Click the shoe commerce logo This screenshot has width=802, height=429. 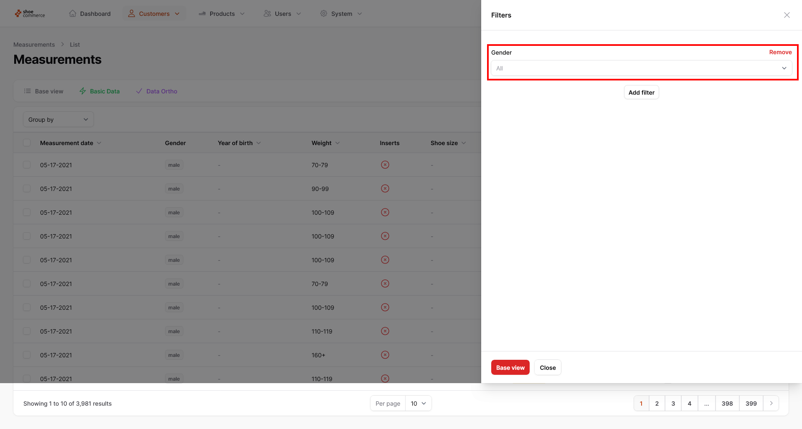[30, 14]
